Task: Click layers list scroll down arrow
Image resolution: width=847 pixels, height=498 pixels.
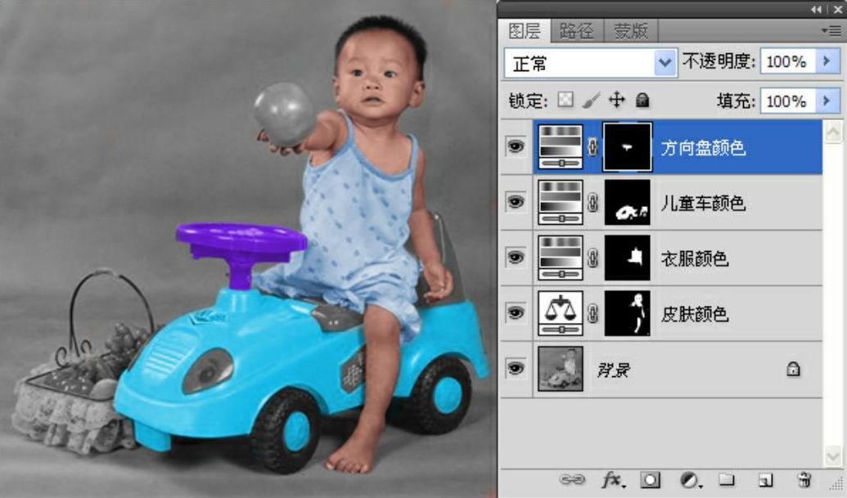Action: 833,456
